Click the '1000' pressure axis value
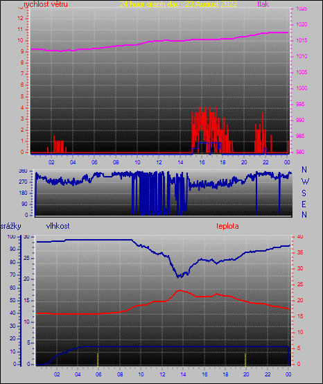The width and height of the screenshot is (323, 384). coord(302,88)
